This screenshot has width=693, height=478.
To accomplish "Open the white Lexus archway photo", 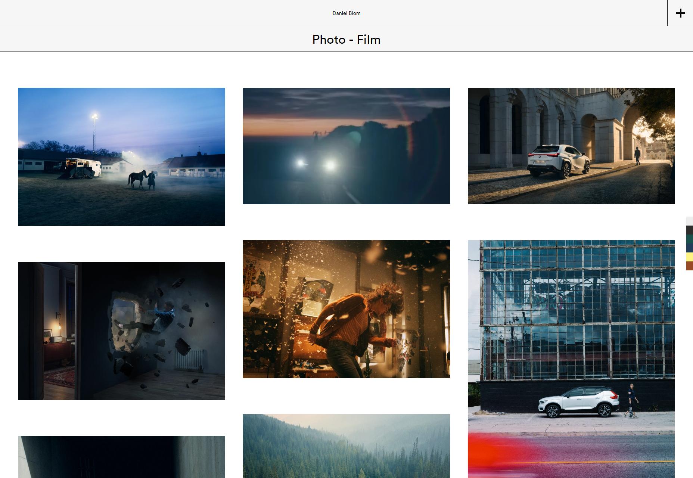I will click(x=571, y=146).
